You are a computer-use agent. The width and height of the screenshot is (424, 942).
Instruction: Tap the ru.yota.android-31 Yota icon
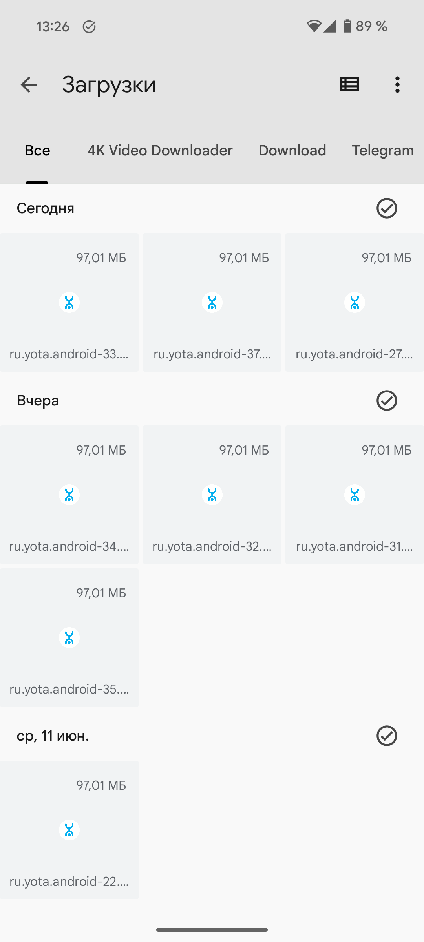(x=355, y=495)
